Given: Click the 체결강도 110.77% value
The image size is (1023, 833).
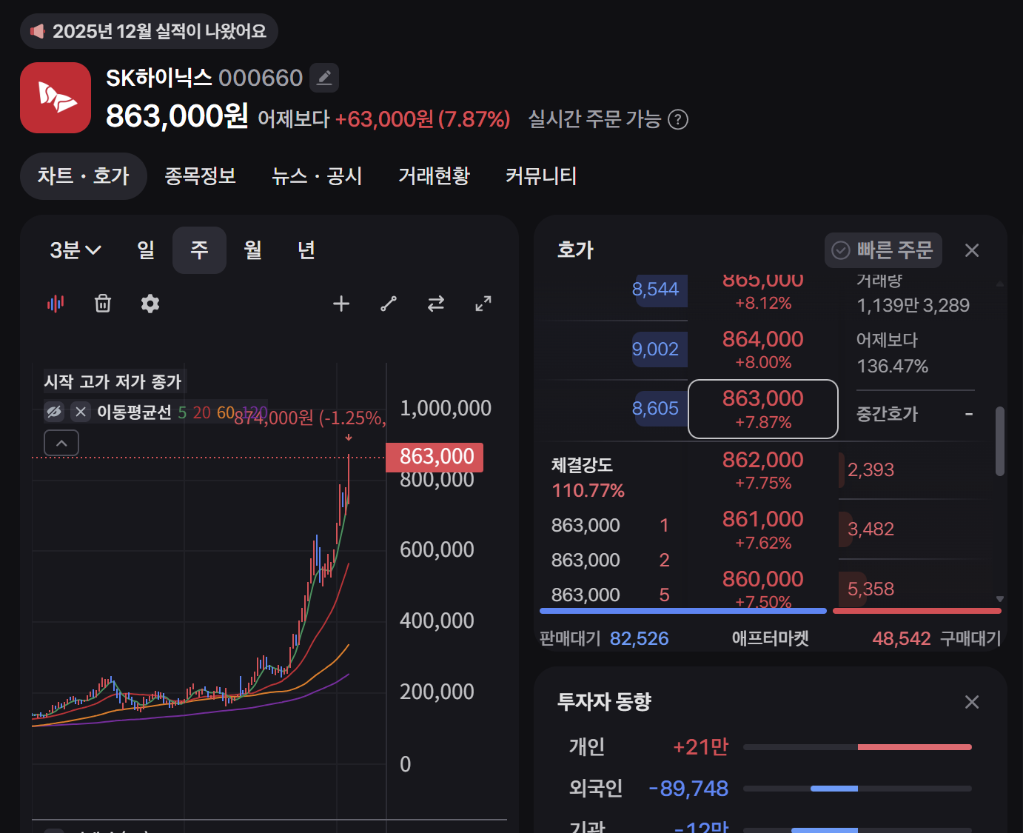Looking at the screenshot, I should tap(588, 490).
